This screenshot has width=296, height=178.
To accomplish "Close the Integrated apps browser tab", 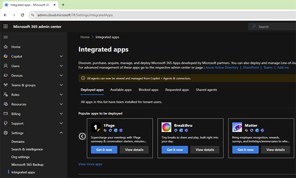I will pos(54,5).
